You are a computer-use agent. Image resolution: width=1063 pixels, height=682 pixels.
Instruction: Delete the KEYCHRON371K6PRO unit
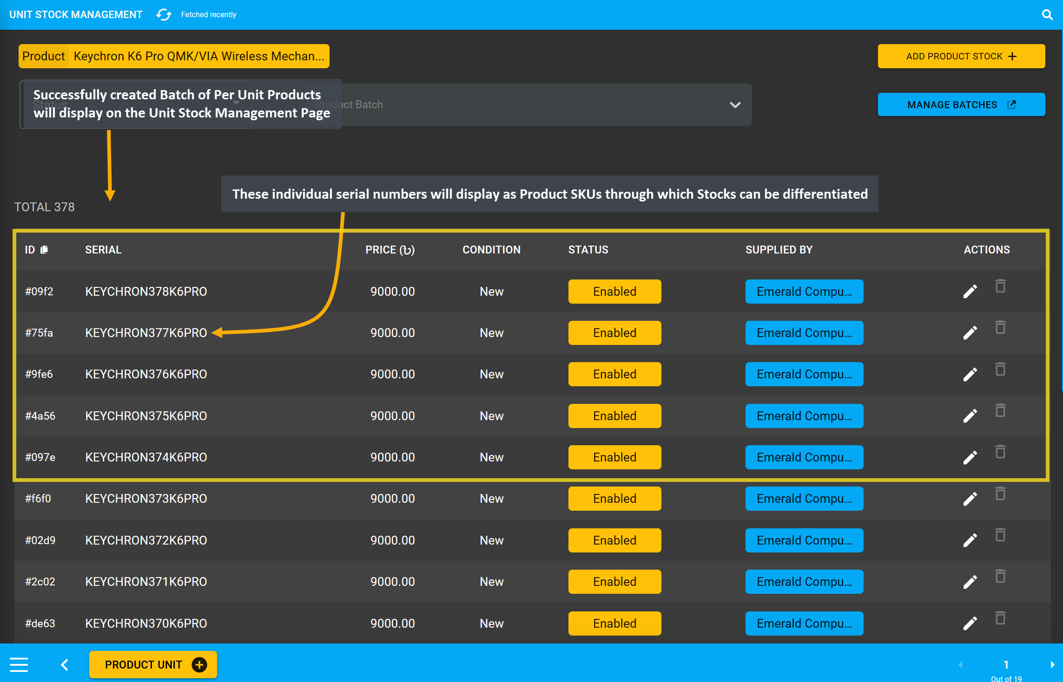1000,576
